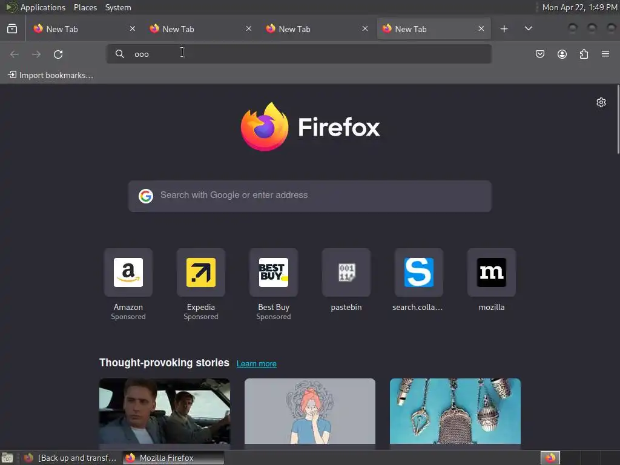This screenshot has height=465, width=620.
Task: Open the Places menu
Action: (85, 7)
